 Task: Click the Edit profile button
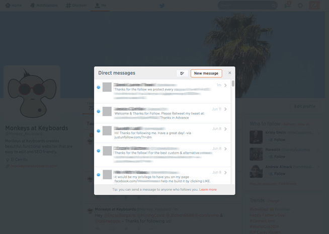point(305,106)
